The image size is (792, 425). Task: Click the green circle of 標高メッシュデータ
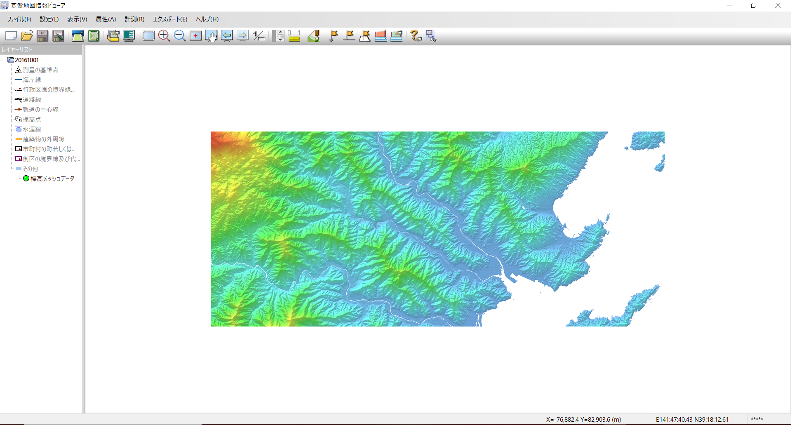pyautogui.click(x=26, y=178)
